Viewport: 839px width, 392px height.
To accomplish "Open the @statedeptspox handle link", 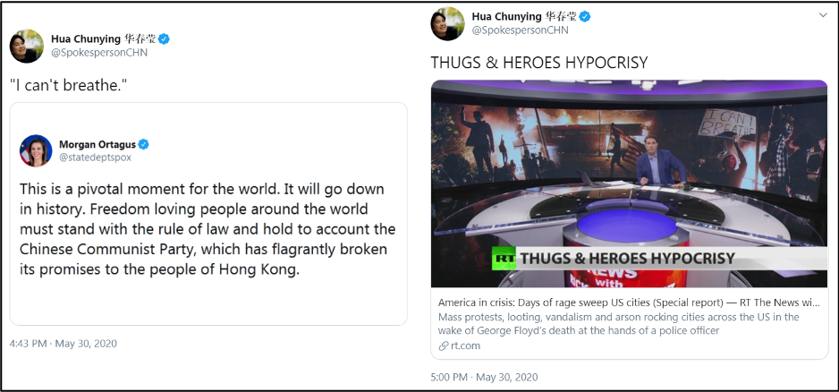I will tap(95, 158).
